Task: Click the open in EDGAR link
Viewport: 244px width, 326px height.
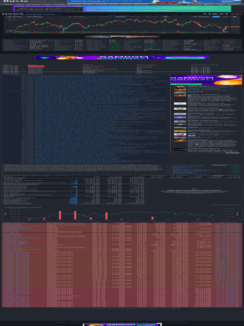Action: pyautogui.click(x=171, y=308)
